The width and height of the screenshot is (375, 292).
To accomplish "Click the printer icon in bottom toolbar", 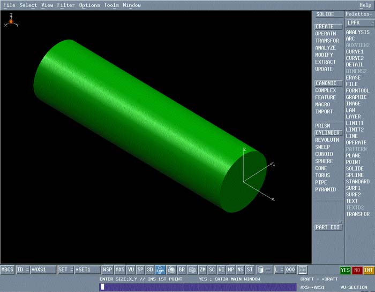I will [x=171, y=270].
